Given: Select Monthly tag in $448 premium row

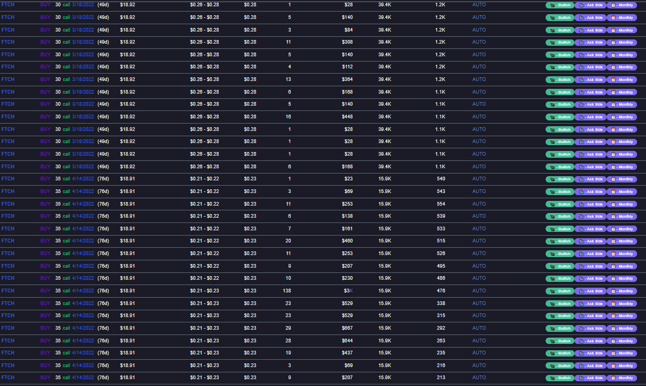Looking at the screenshot, I should (622, 117).
